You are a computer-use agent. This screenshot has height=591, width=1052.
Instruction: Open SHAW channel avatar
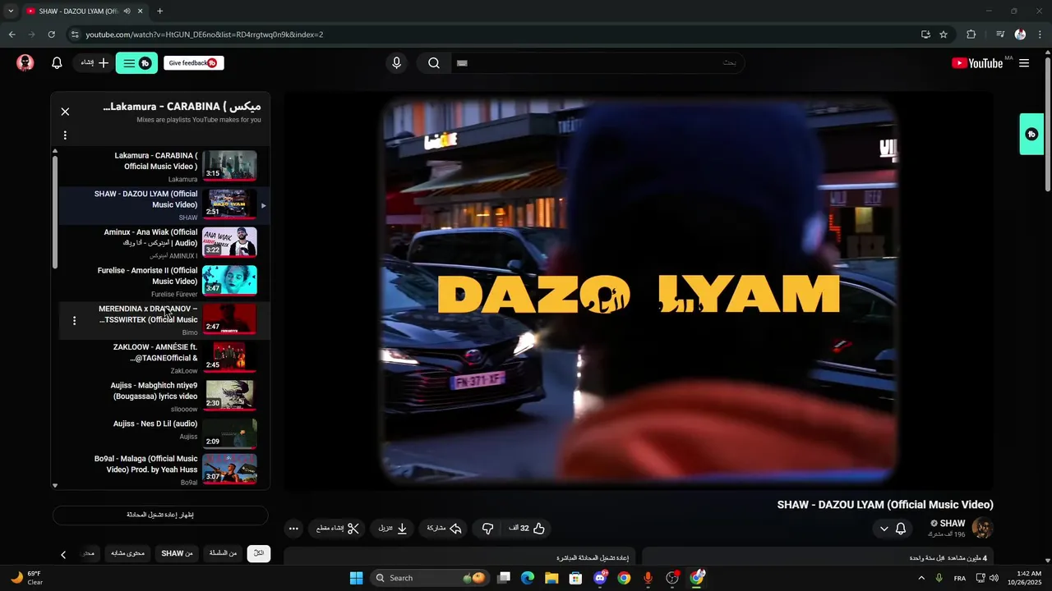pyautogui.click(x=982, y=528)
